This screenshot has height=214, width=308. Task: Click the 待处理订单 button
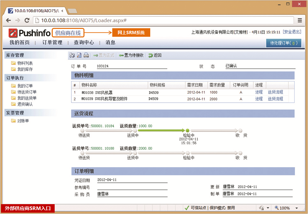pyautogui.click(x=284, y=43)
